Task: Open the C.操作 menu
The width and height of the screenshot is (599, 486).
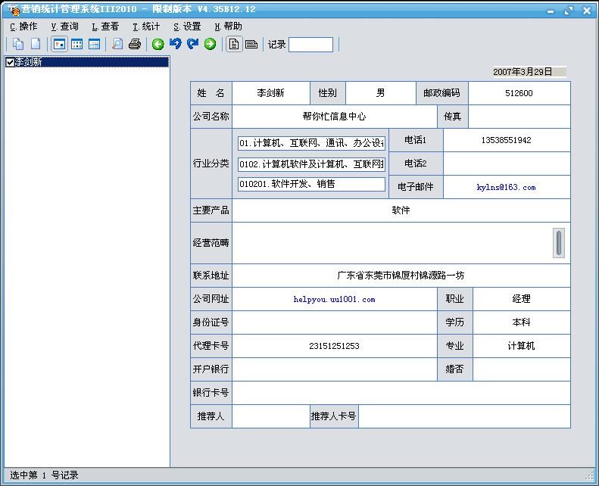Action: pos(23,26)
